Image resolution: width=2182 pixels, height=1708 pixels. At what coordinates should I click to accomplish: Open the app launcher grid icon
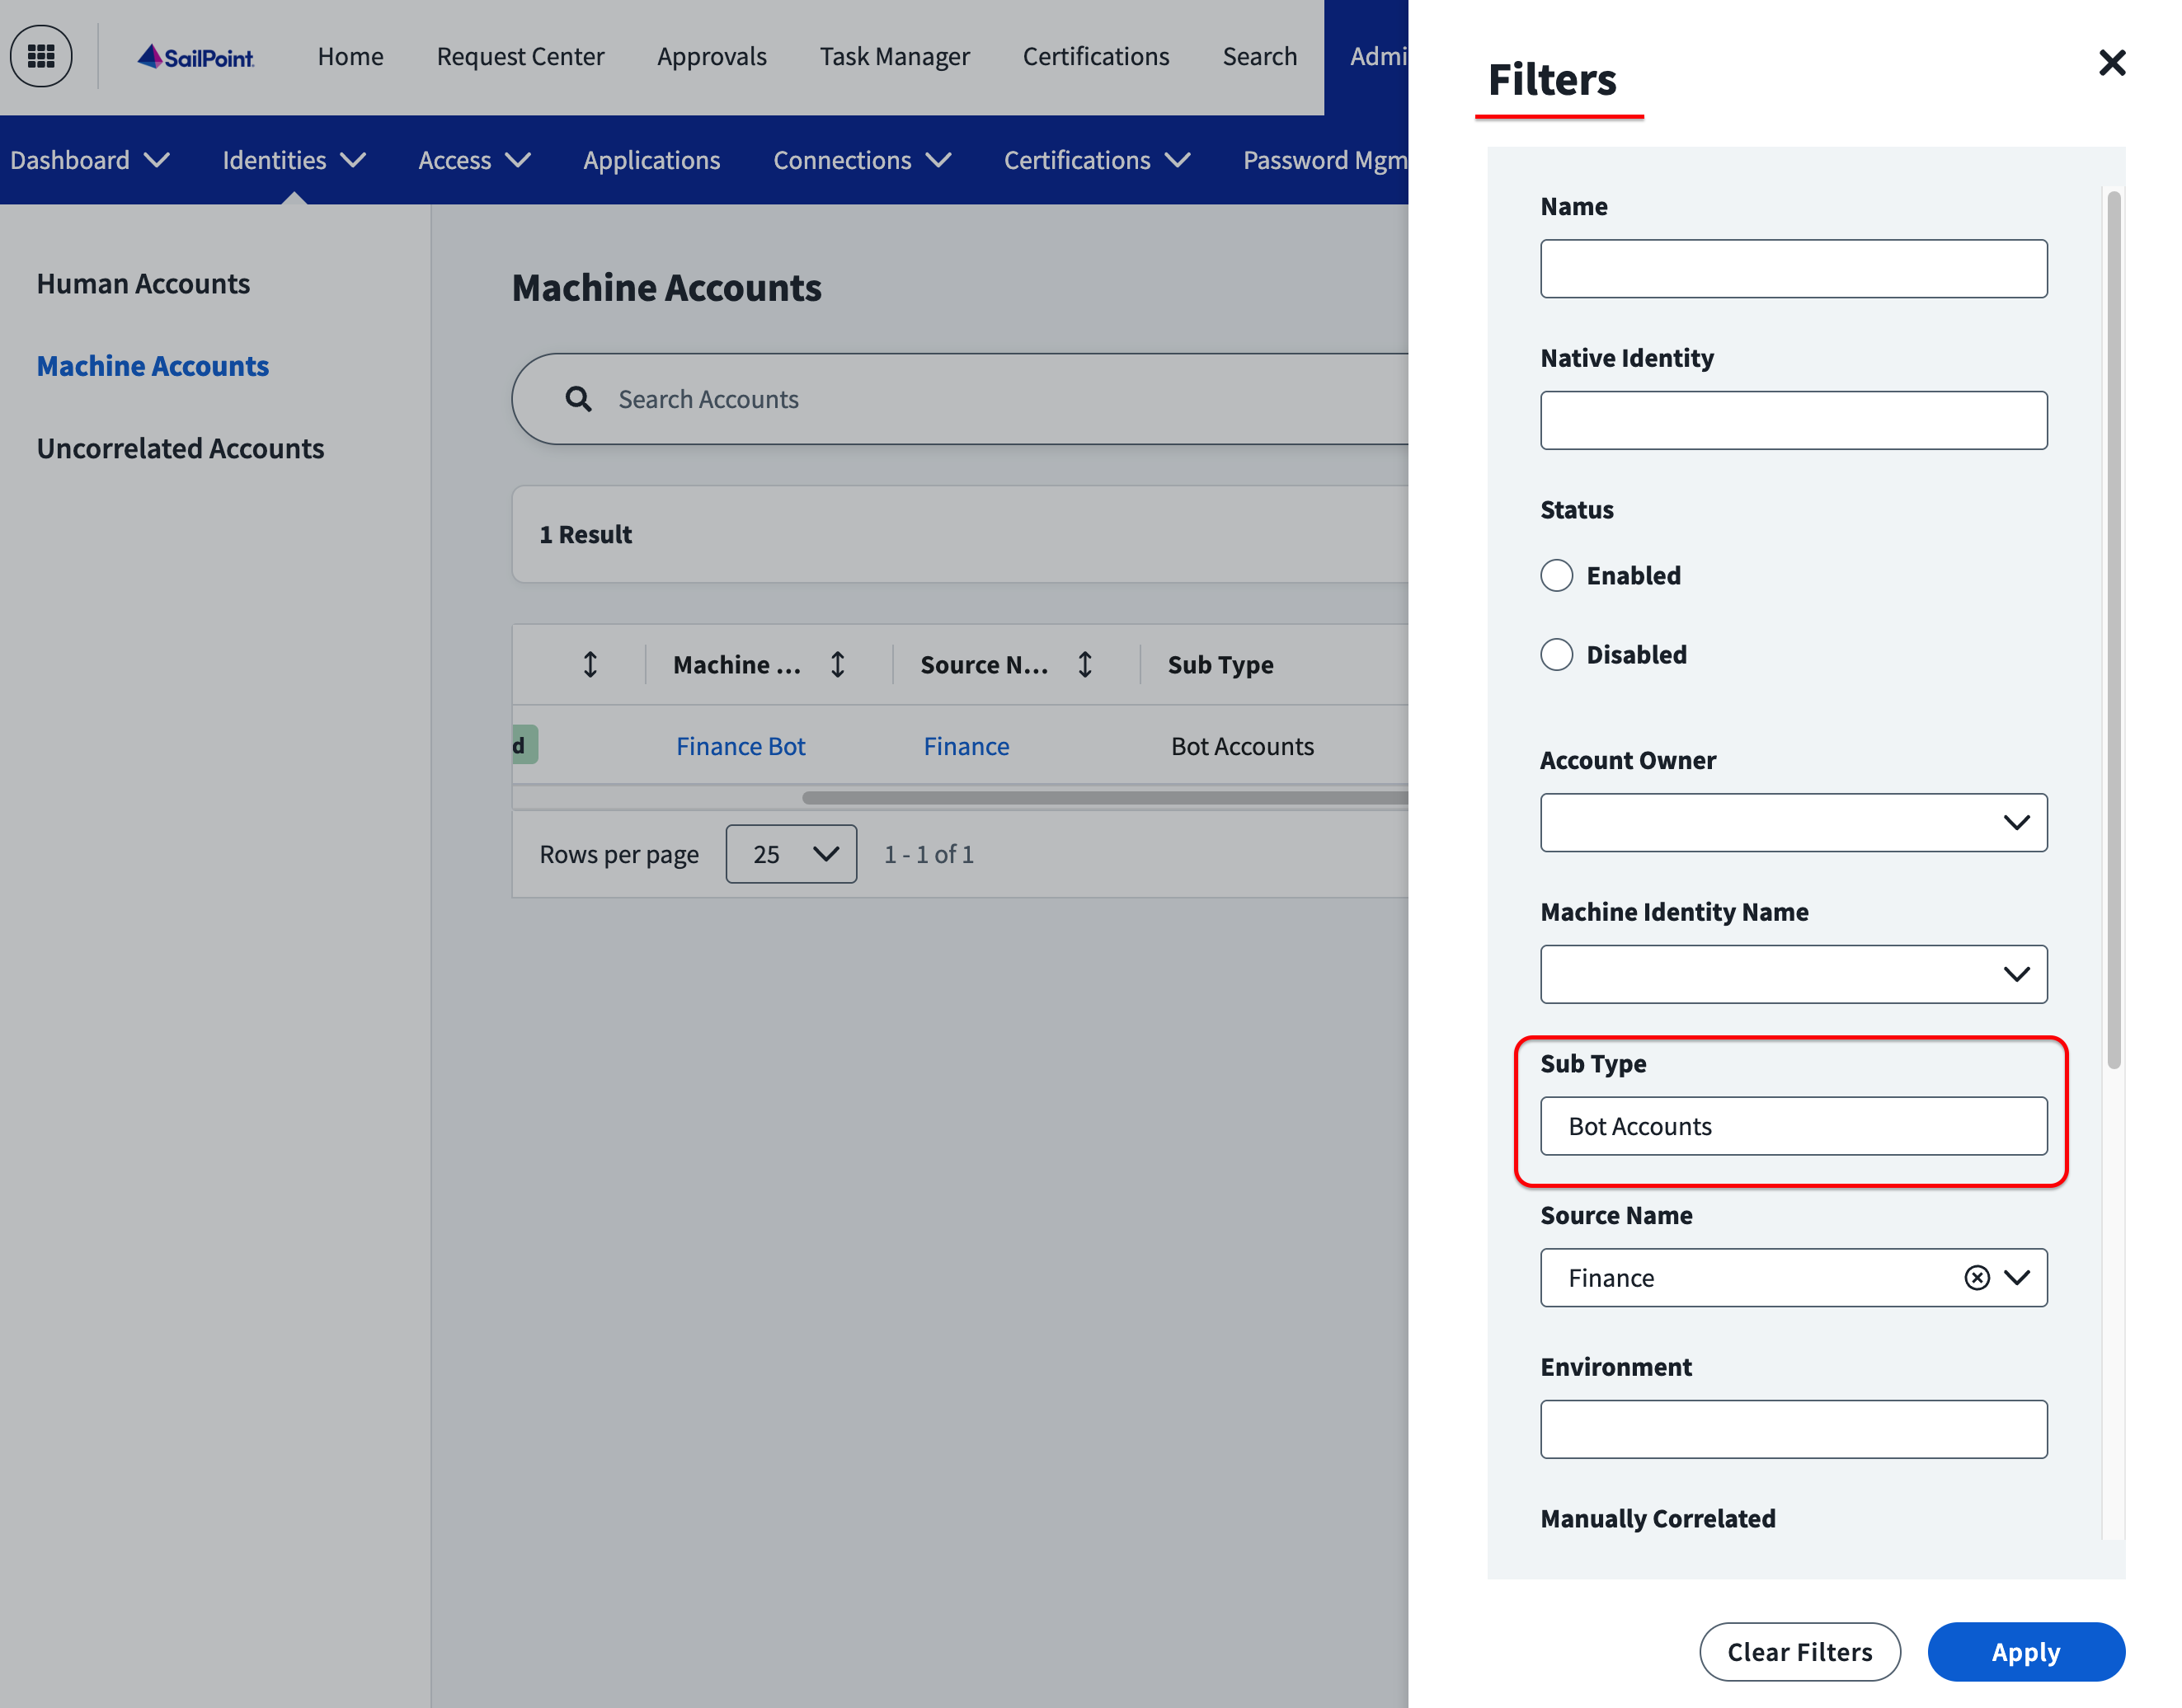[x=41, y=56]
